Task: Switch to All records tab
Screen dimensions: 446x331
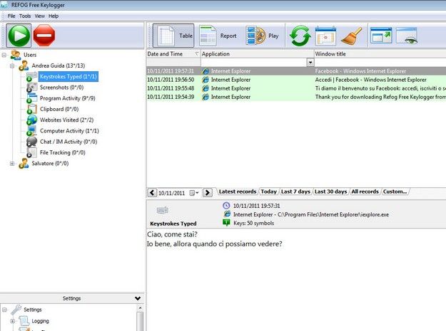Action: click(365, 191)
